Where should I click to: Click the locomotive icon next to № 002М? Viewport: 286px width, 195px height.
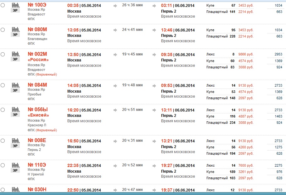15,56
